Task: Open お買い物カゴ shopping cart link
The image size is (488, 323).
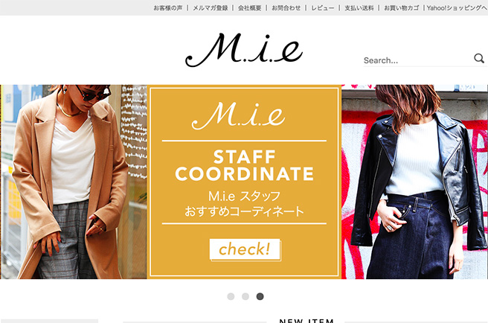Action: pyautogui.click(x=402, y=7)
